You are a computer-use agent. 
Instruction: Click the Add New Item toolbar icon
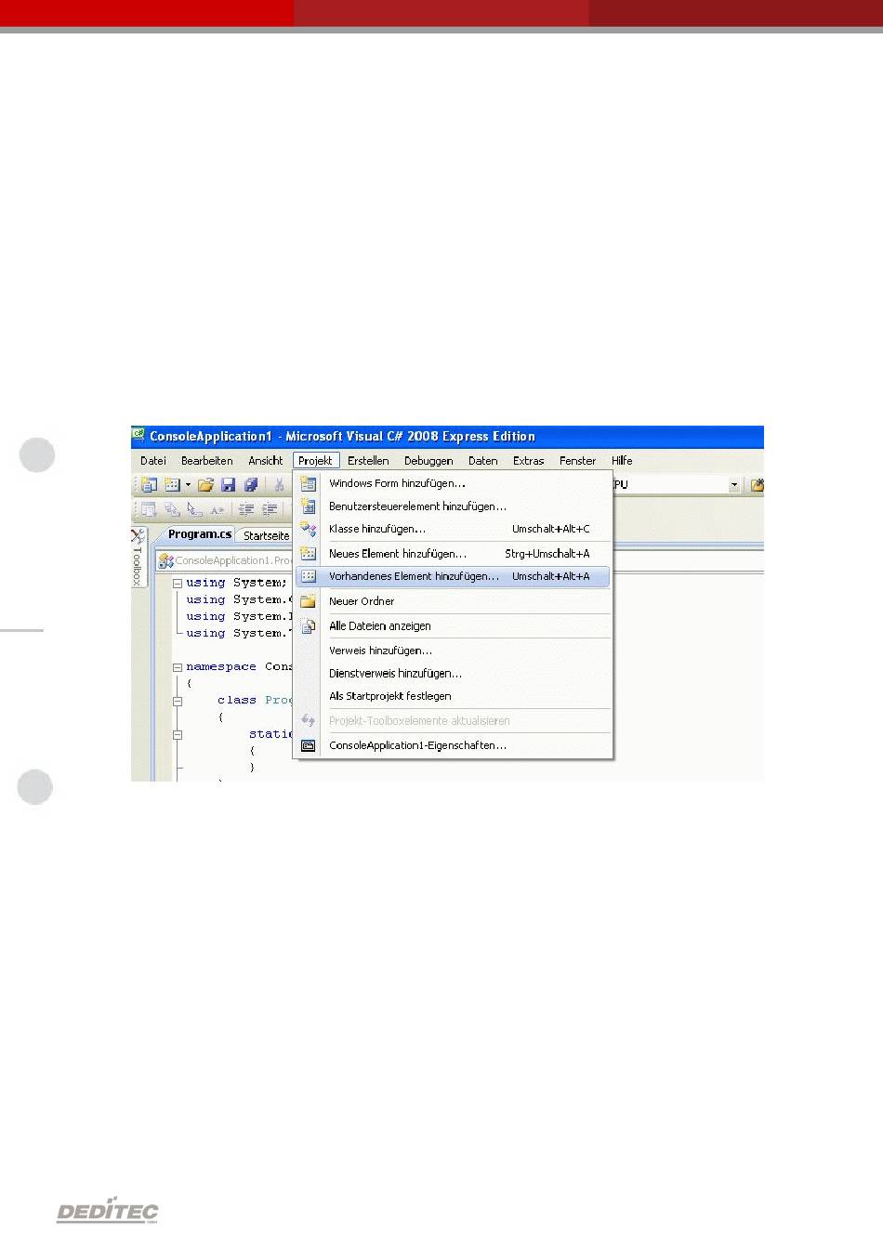point(172,484)
